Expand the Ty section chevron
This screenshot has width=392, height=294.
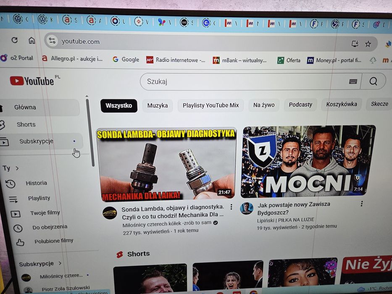[x=17, y=168]
